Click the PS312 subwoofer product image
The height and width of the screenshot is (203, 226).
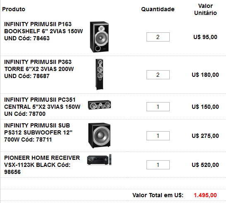point(99,135)
